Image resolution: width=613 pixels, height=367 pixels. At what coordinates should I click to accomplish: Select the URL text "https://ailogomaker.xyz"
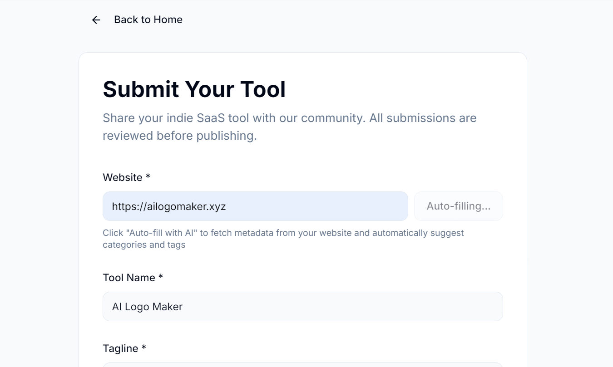click(168, 206)
